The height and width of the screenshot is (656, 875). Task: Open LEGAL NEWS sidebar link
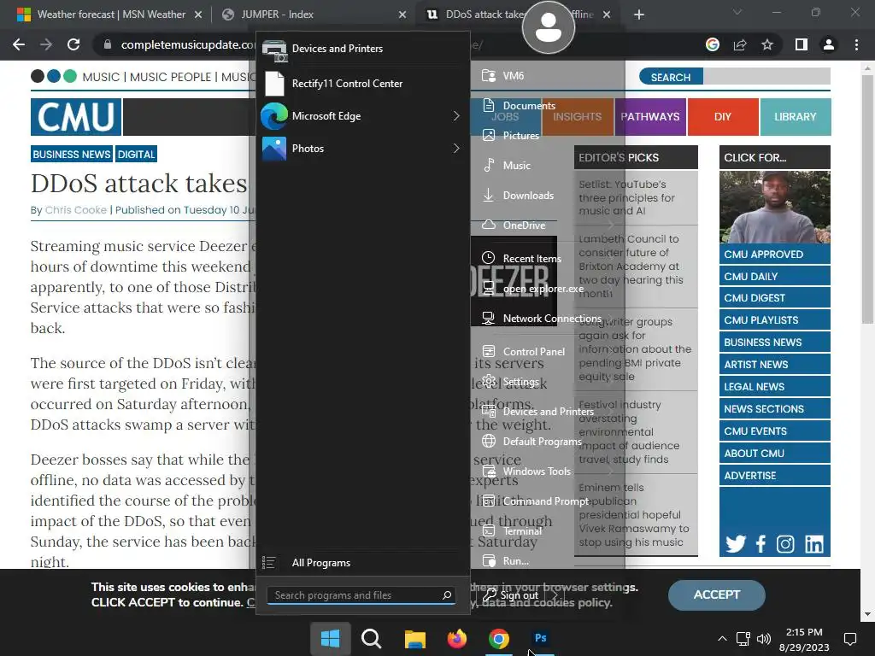point(774,387)
